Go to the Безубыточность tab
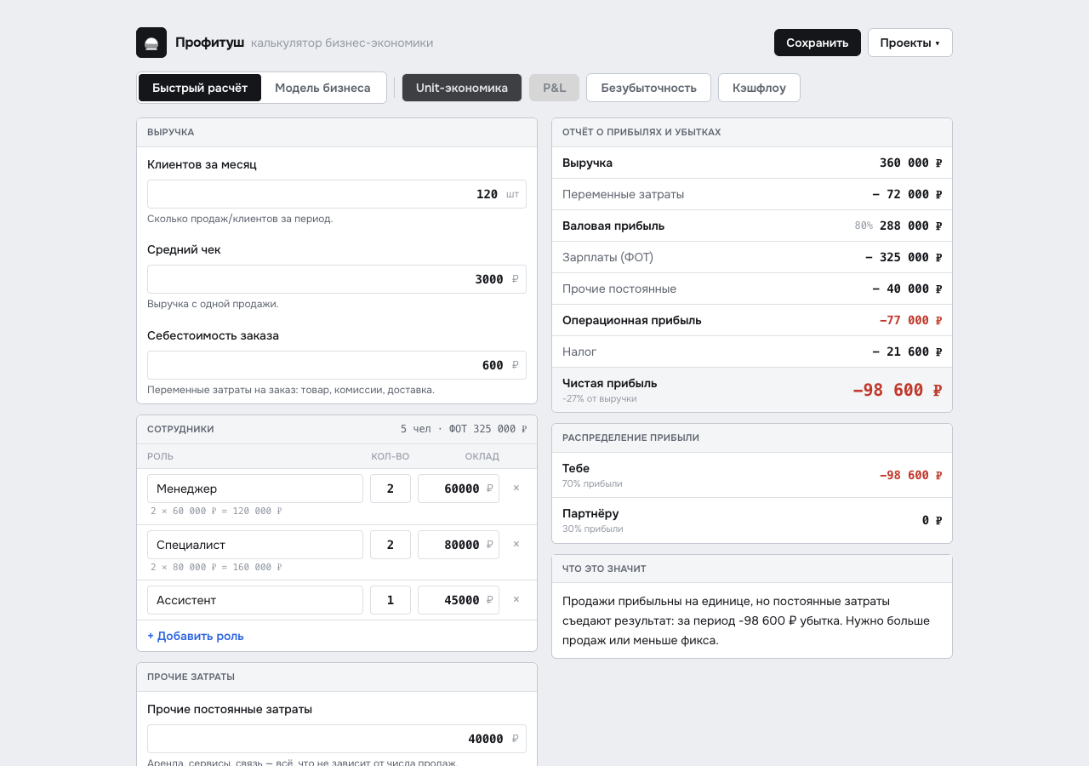Screen dimensions: 1089x766 point(648,88)
